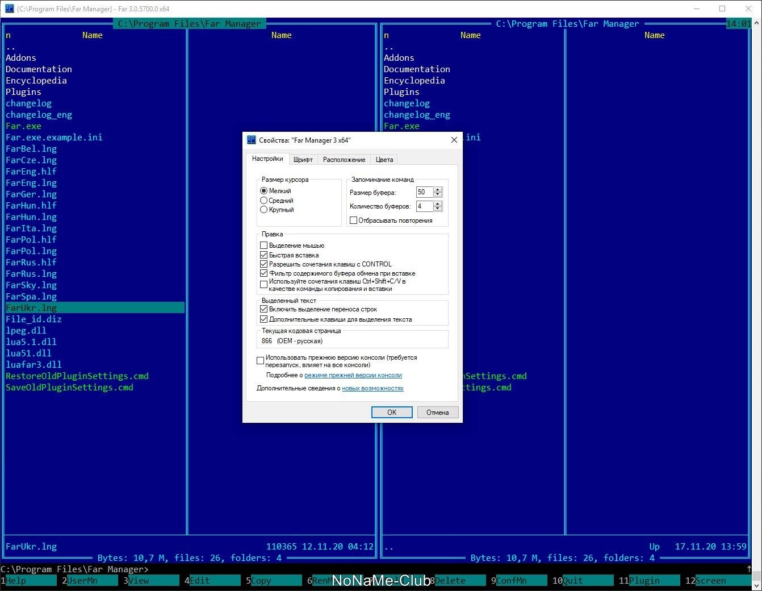
Task: Select File_id.diz in left panel
Action: tap(34, 319)
